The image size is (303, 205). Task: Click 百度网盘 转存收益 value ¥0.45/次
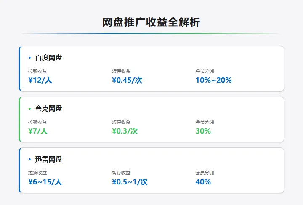coord(127,80)
